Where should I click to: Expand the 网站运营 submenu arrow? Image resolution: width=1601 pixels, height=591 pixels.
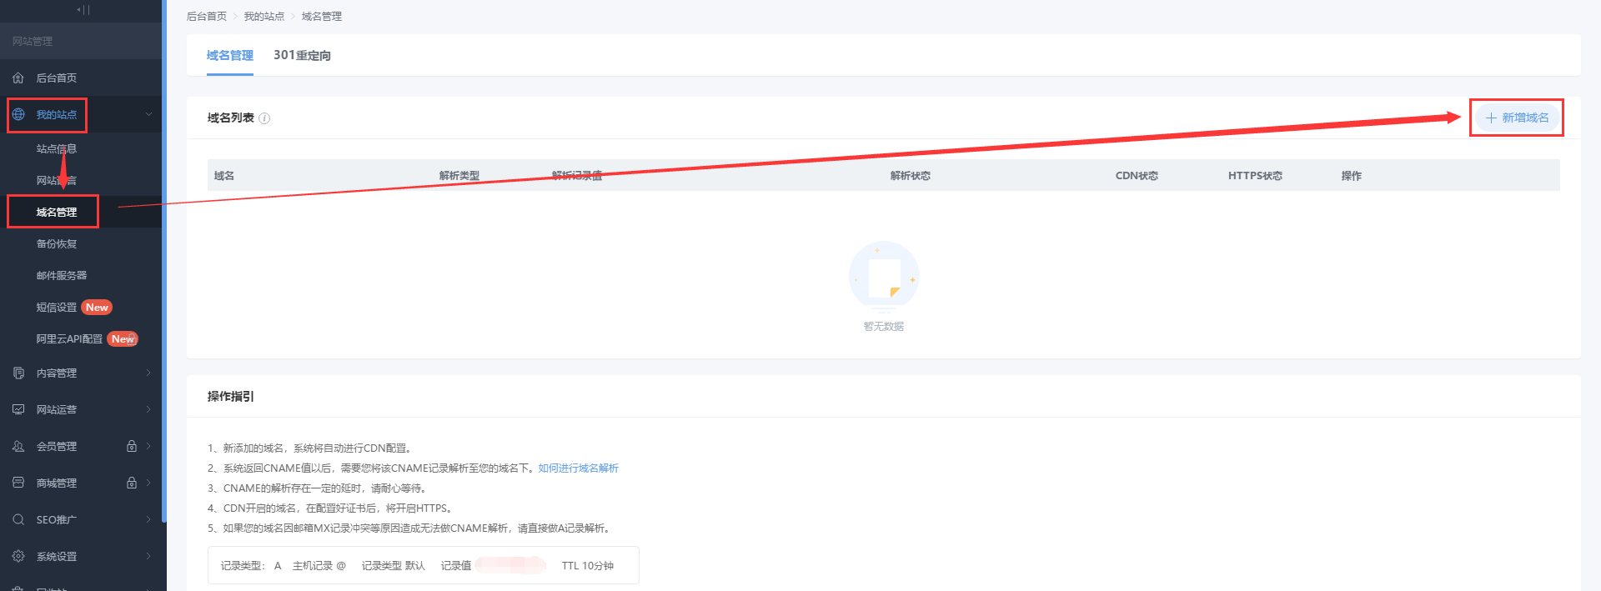tap(148, 409)
